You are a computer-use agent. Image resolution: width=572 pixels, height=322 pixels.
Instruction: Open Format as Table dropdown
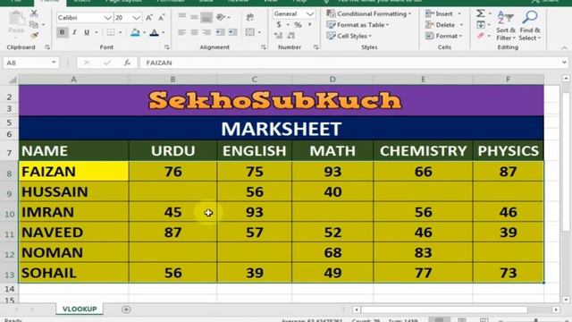(x=358, y=25)
